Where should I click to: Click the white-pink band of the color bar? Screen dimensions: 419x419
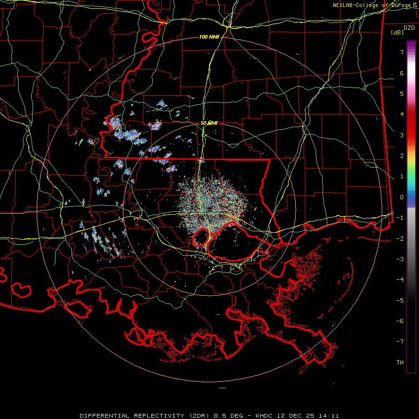[411, 76]
